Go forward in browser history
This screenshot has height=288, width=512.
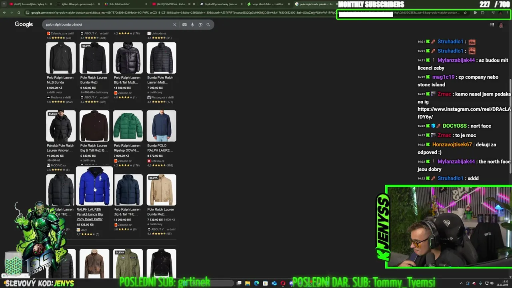pos(11,12)
